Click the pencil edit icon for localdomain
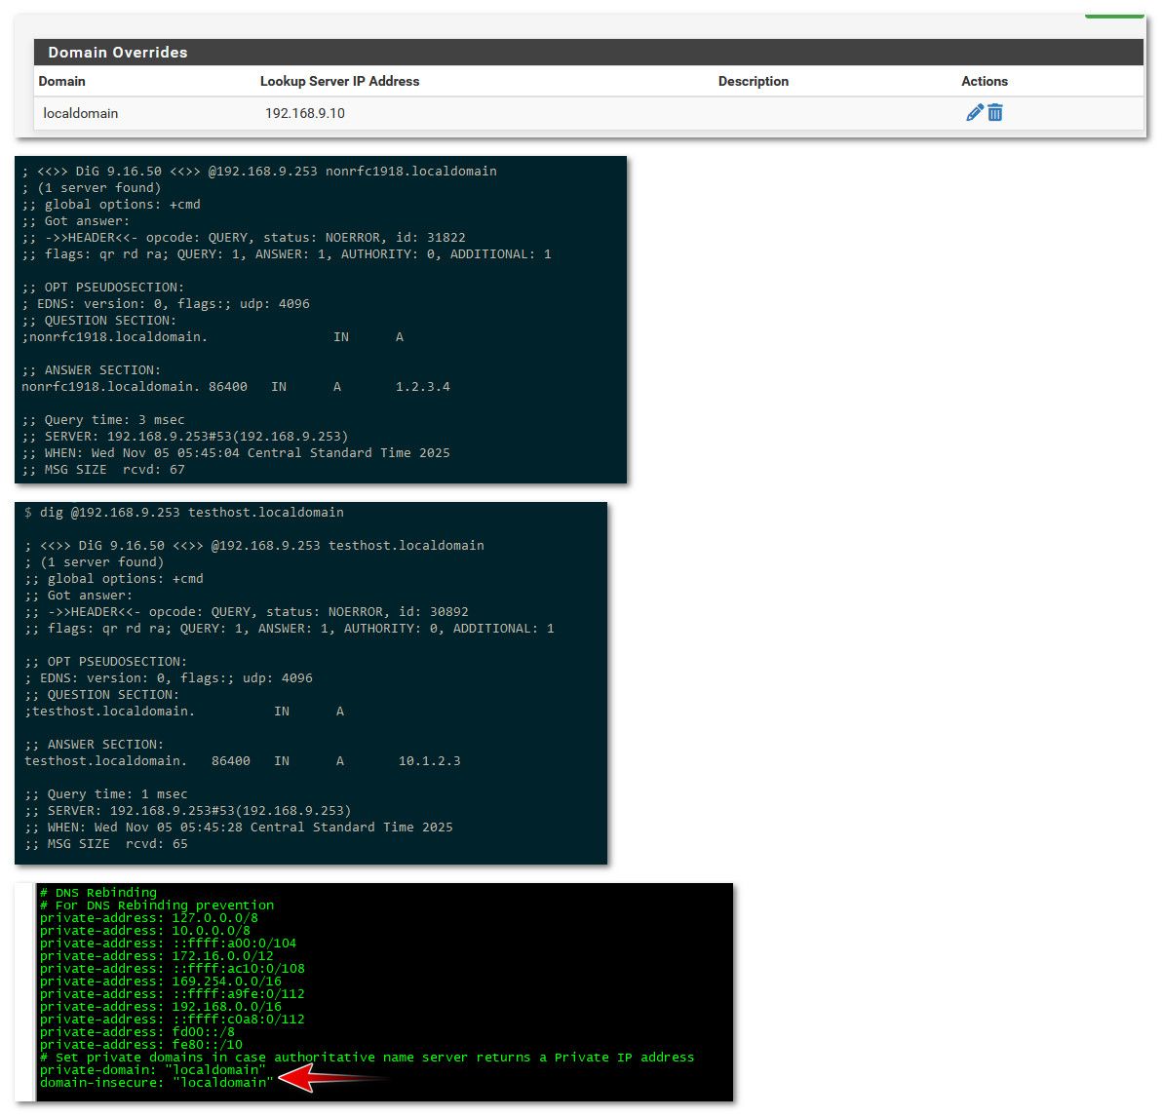 [x=974, y=113]
